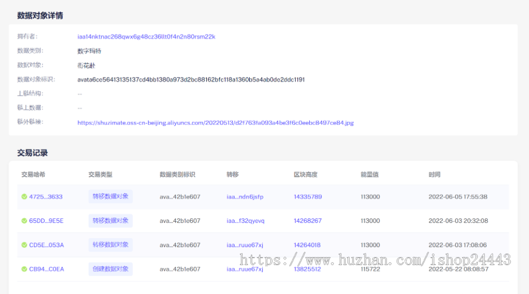Click the 转移 column header
Image resolution: width=529 pixels, height=294 pixels.
(233, 174)
